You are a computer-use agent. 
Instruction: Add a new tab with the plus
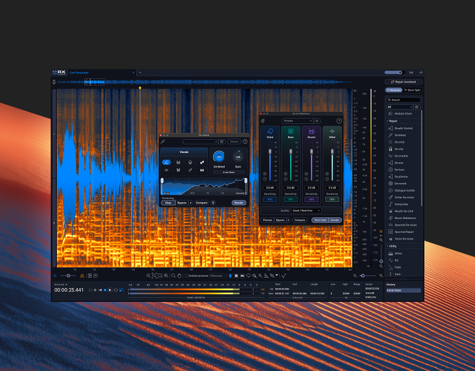140,73
